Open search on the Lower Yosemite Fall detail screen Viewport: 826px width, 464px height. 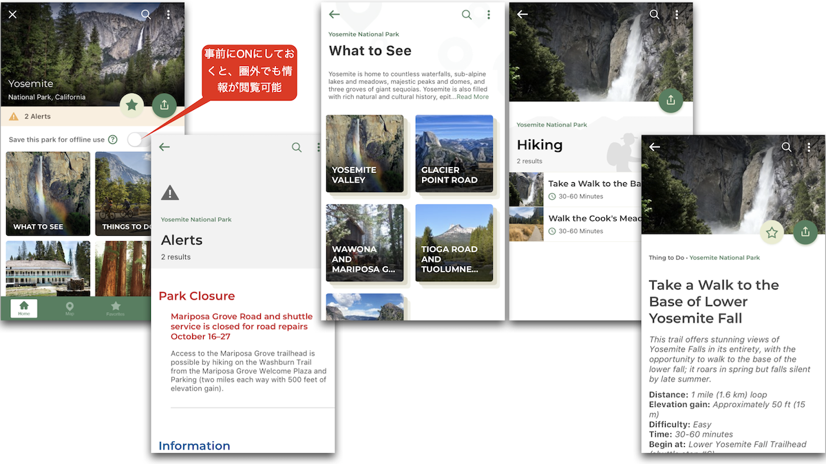pos(787,147)
